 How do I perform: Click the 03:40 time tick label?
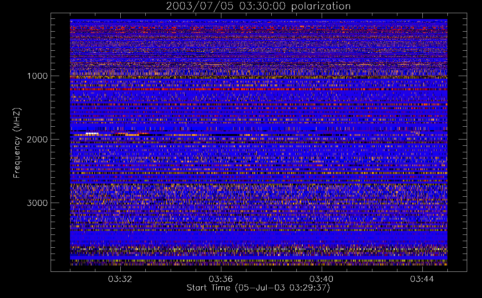[321, 279]
